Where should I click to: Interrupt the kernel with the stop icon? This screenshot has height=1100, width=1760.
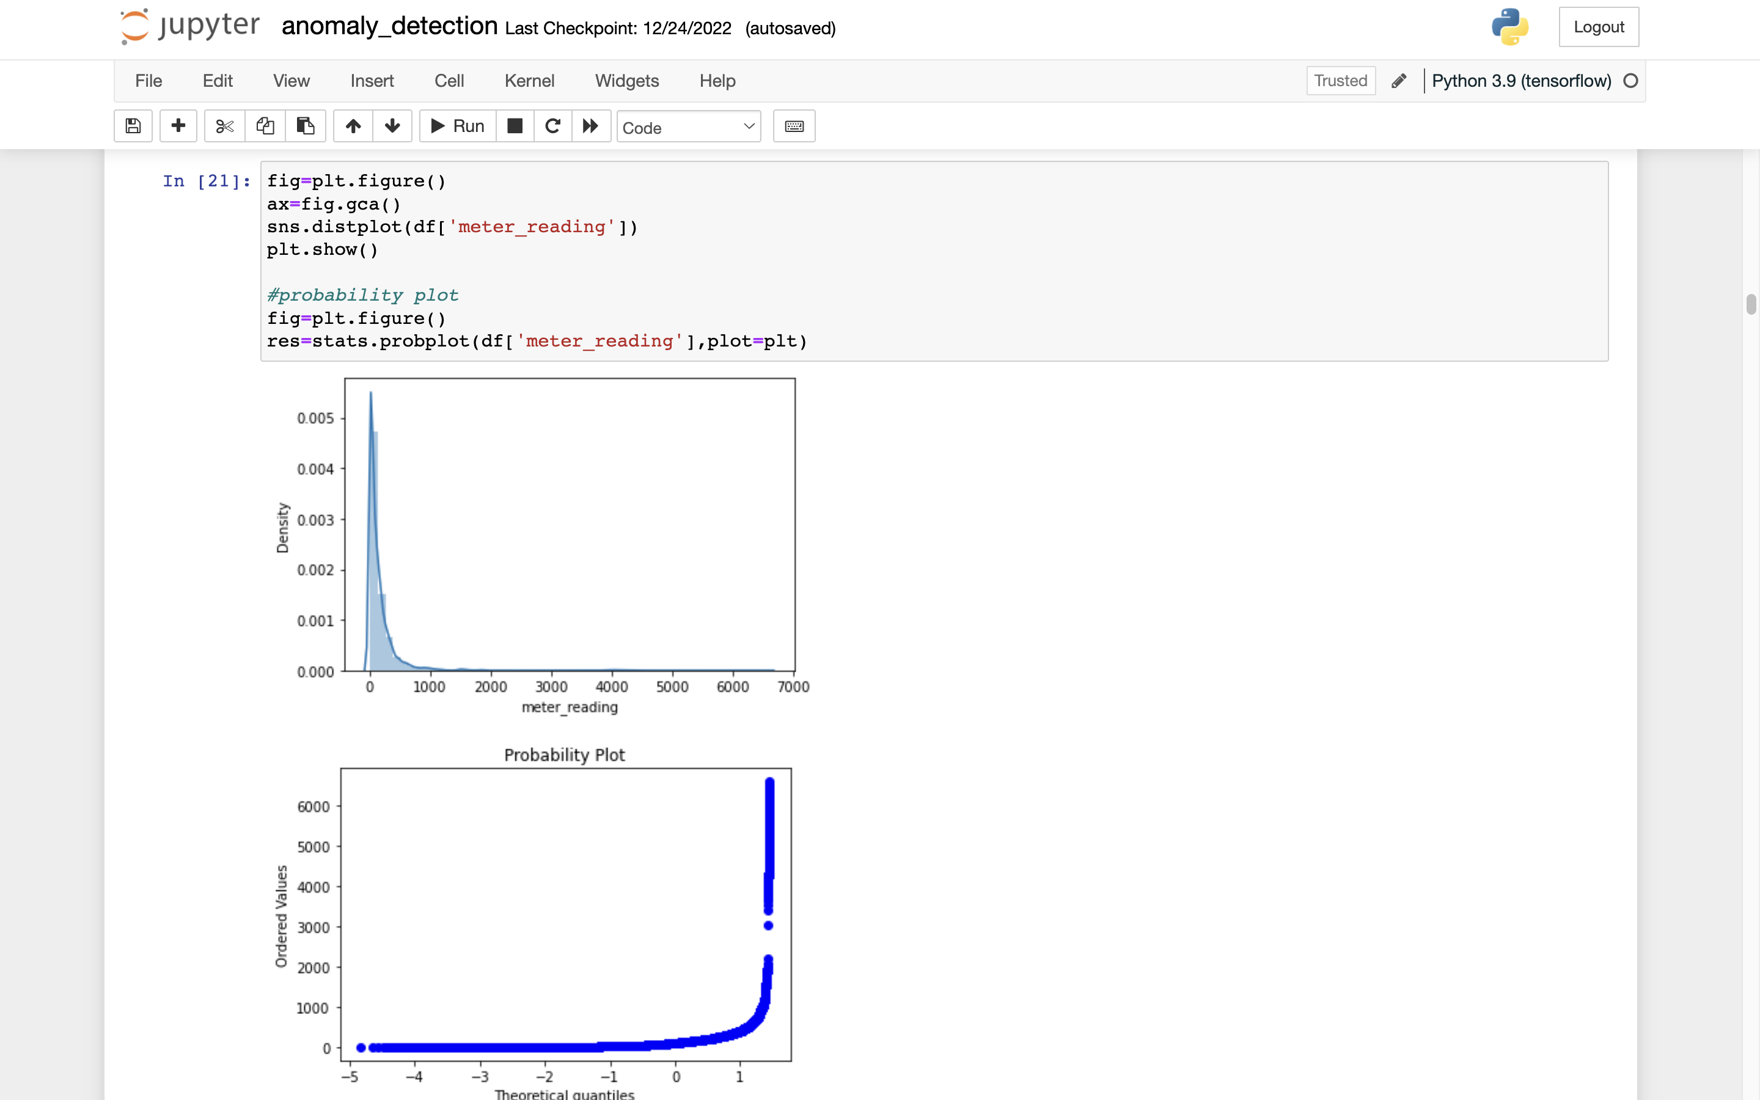tap(515, 126)
